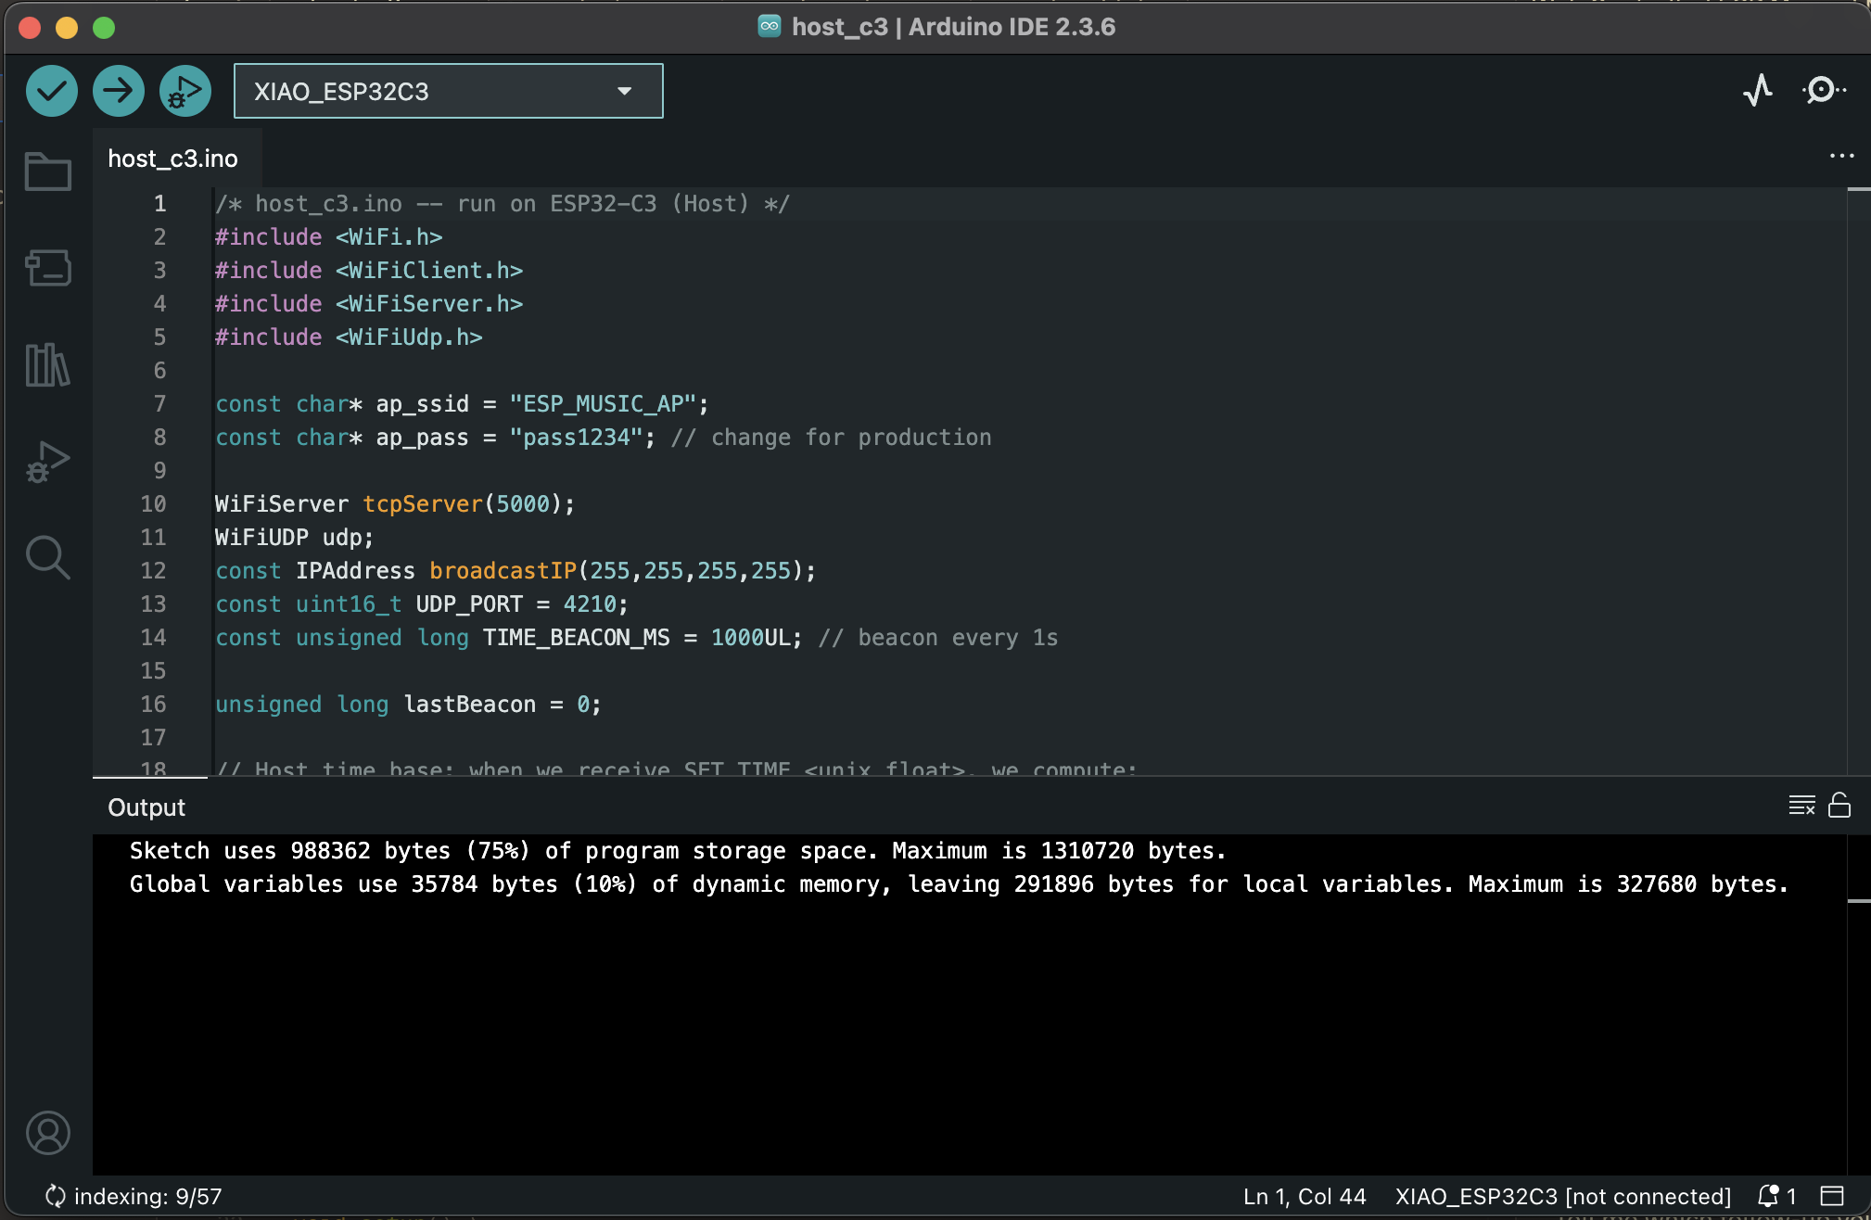The width and height of the screenshot is (1871, 1220).
Task: Open the Library Manager sidebar panel
Action: [48, 364]
